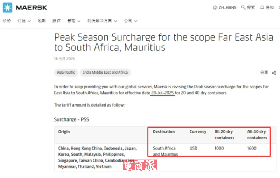
Task: Click the Maersk star logo
Action: pos(7,8)
